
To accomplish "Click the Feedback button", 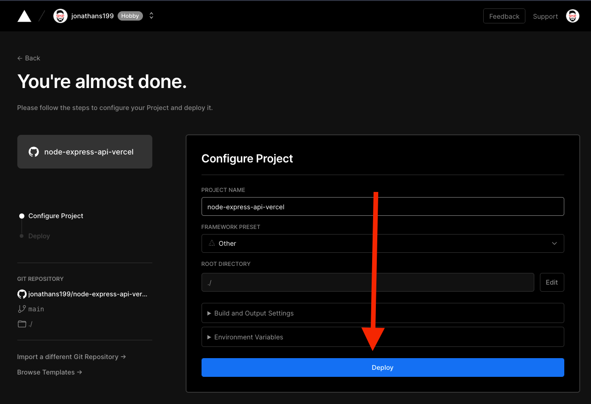I will (x=504, y=16).
